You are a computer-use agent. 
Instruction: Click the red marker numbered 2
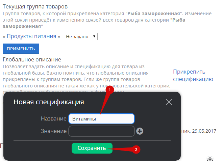click(x=136, y=150)
